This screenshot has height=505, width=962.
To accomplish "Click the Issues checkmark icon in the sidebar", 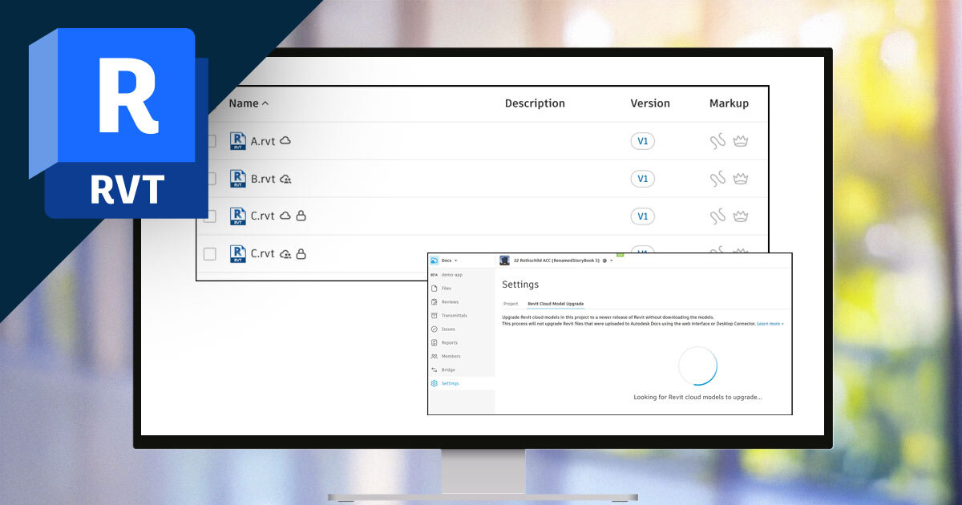I will coord(434,329).
